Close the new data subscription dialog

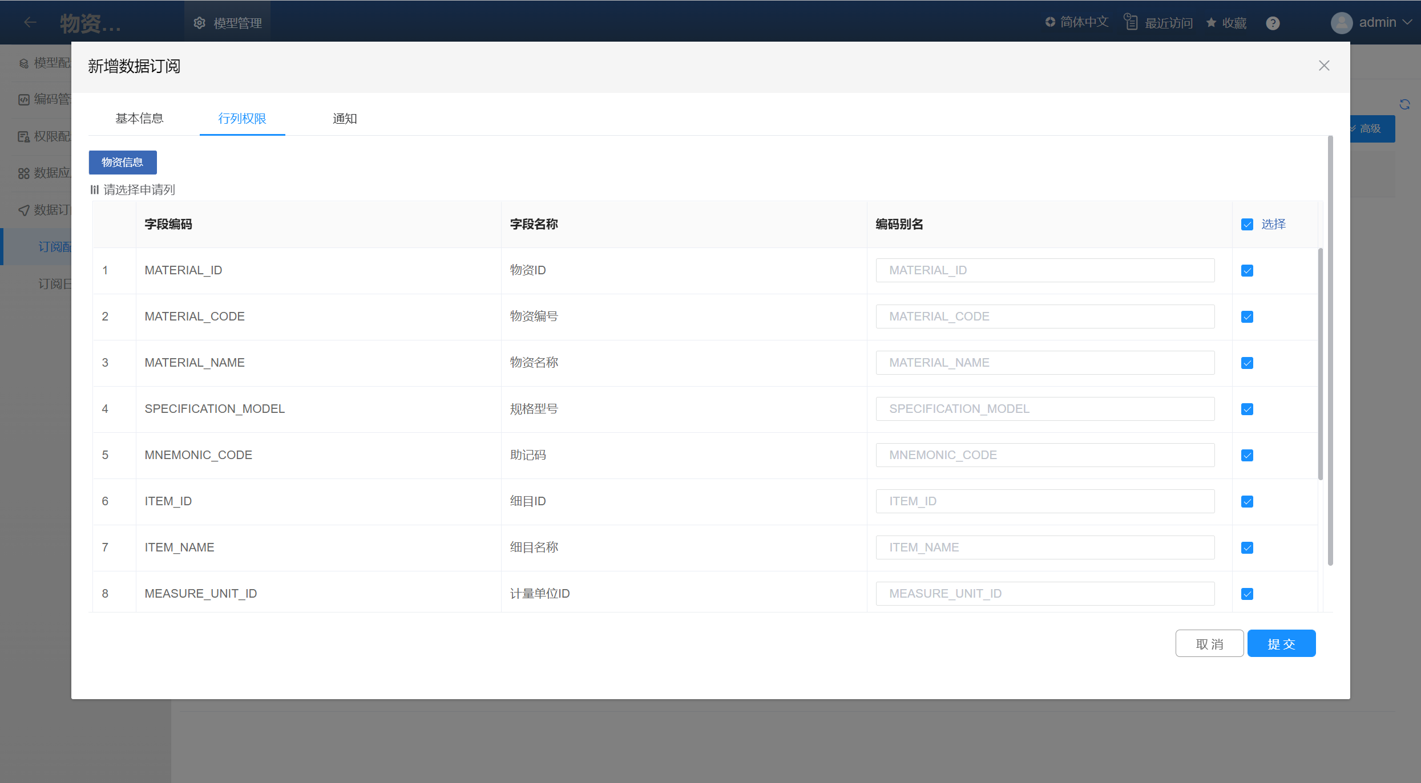pos(1324,66)
